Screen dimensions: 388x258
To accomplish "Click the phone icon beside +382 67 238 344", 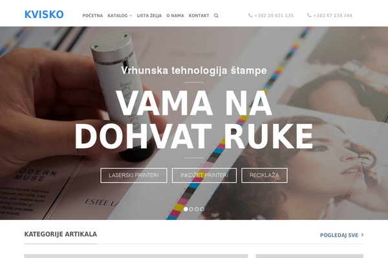I will pos(309,15).
